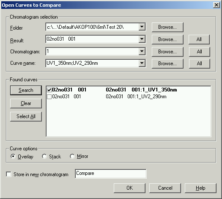The width and height of the screenshot is (222, 199).
Task: Enable Store in new chromatogram
Action: pyautogui.click(x=8, y=174)
